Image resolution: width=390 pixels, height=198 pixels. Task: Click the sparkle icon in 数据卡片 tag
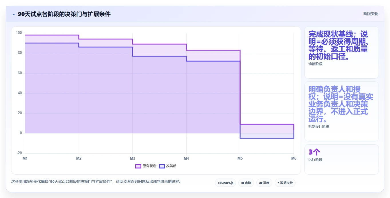278,183
